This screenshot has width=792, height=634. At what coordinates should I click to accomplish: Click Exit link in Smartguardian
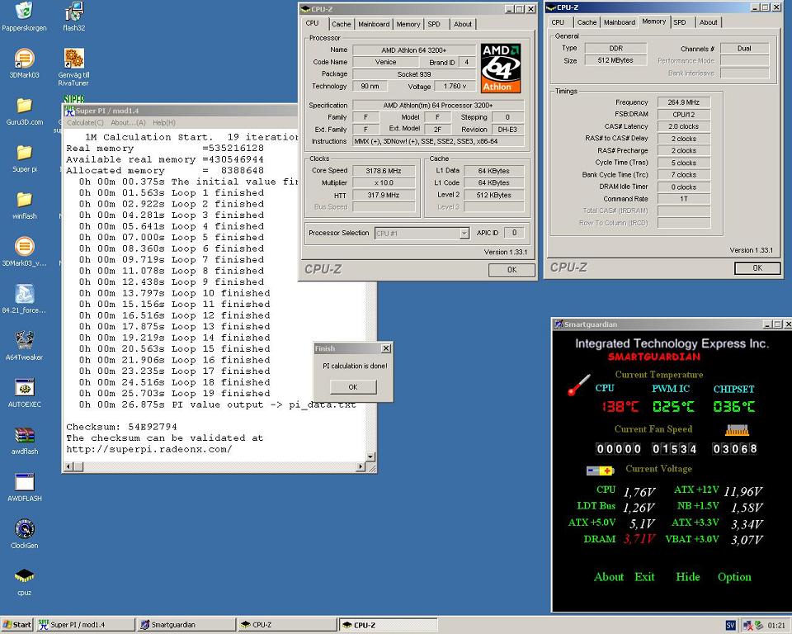pyautogui.click(x=644, y=577)
